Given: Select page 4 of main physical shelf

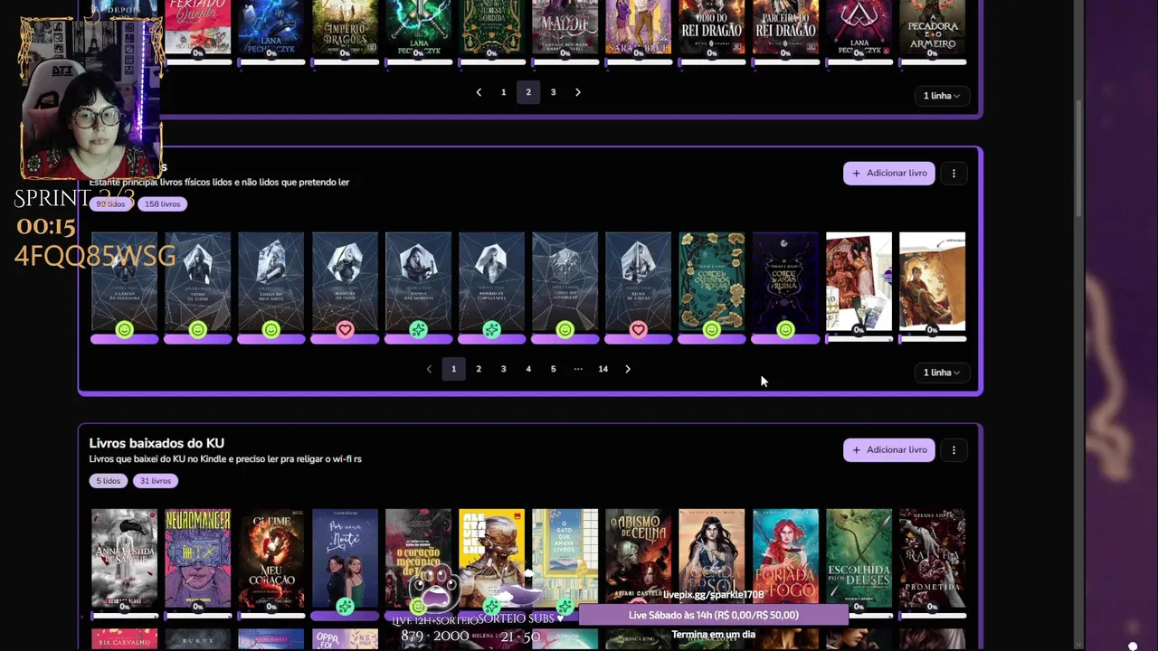Looking at the screenshot, I should point(528,369).
